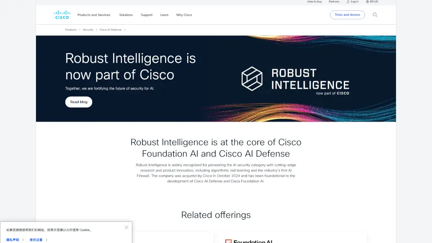Go to Cisco AI Defense breadcrumb
432x243 pixels.
(x=111, y=30)
